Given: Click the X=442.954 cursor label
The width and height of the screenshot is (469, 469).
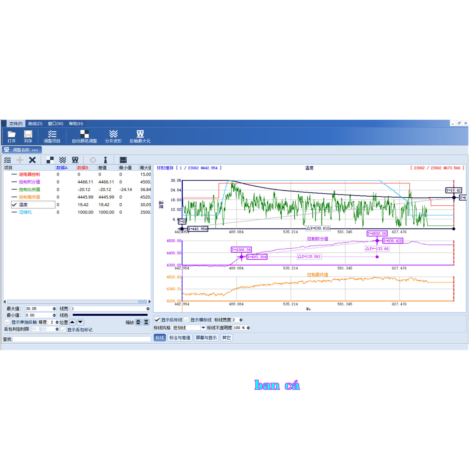Looking at the screenshot, I should (x=198, y=229).
